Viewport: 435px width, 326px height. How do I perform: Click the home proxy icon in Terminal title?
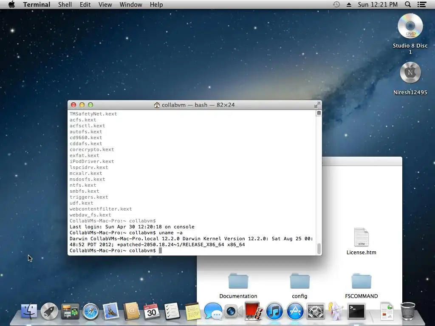pyautogui.click(x=157, y=105)
